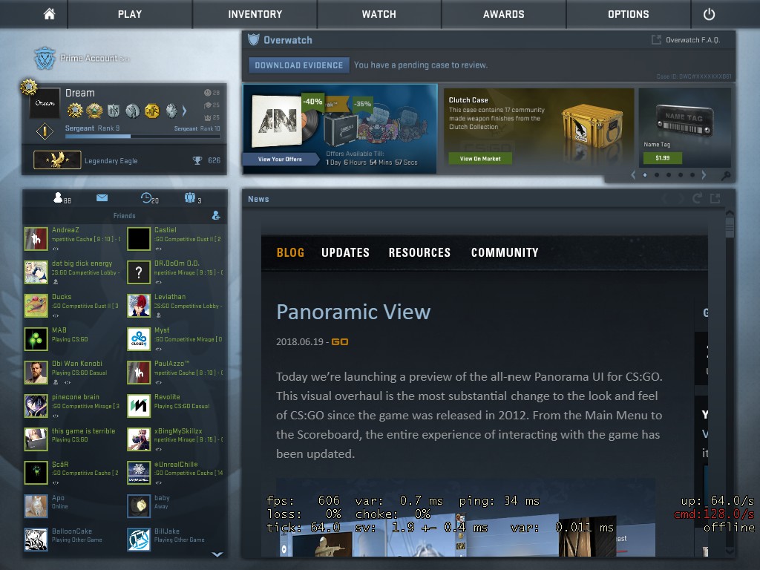Download the Overwatch evidence
This screenshot has width=760, height=570.
(298, 65)
